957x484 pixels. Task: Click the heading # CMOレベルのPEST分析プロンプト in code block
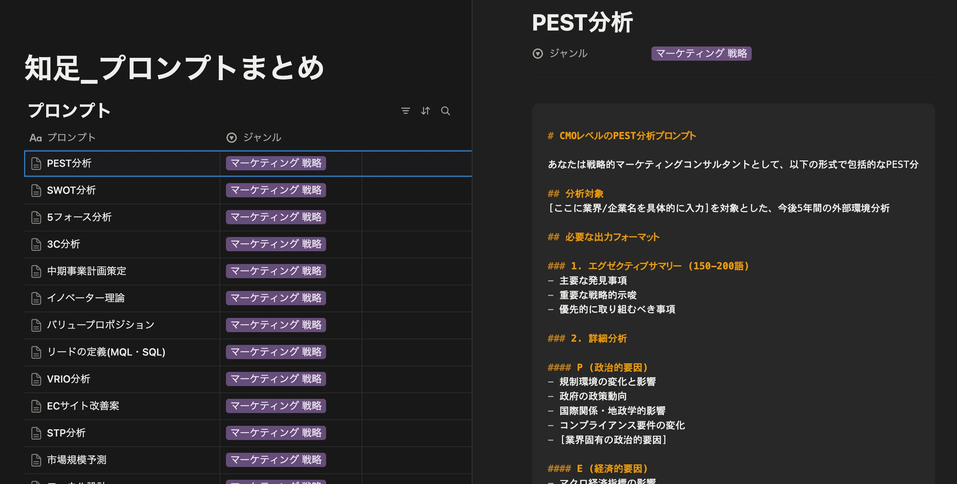(622, 136)
